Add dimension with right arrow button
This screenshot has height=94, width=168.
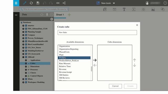[95, 60]
